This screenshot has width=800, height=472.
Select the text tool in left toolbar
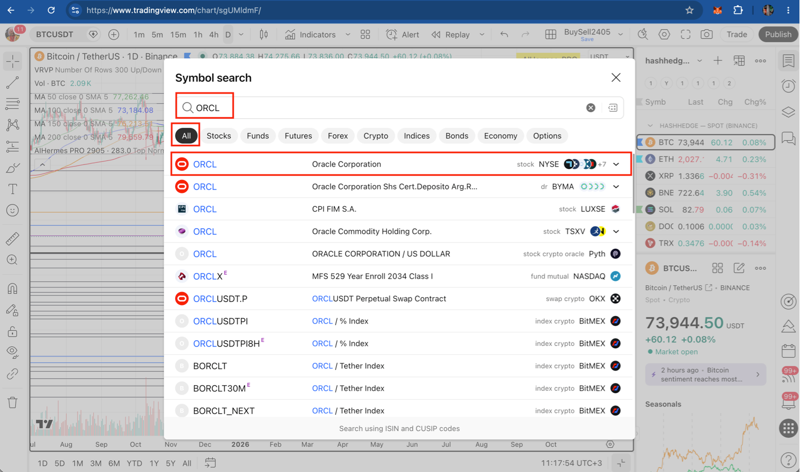coord(12,189)
